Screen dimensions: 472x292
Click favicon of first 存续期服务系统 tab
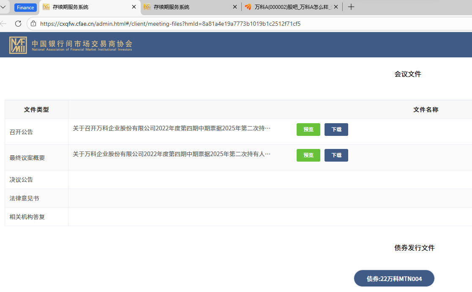(46, 7)
